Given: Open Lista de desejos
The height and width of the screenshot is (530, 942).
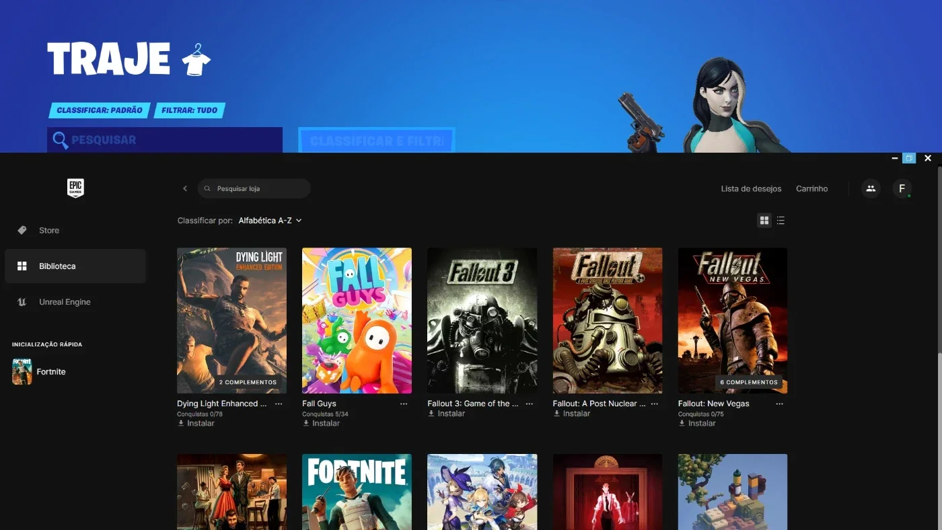Looking at the screenshot, I should tap(751, 189).
